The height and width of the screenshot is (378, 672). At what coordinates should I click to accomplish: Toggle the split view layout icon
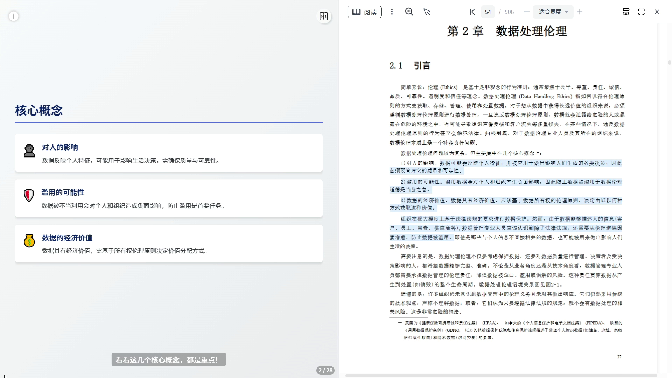click(323, 16)
